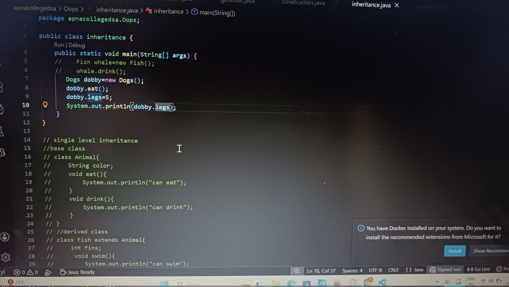Click the 'dobby.eat();' line

(x=87, y=89)
